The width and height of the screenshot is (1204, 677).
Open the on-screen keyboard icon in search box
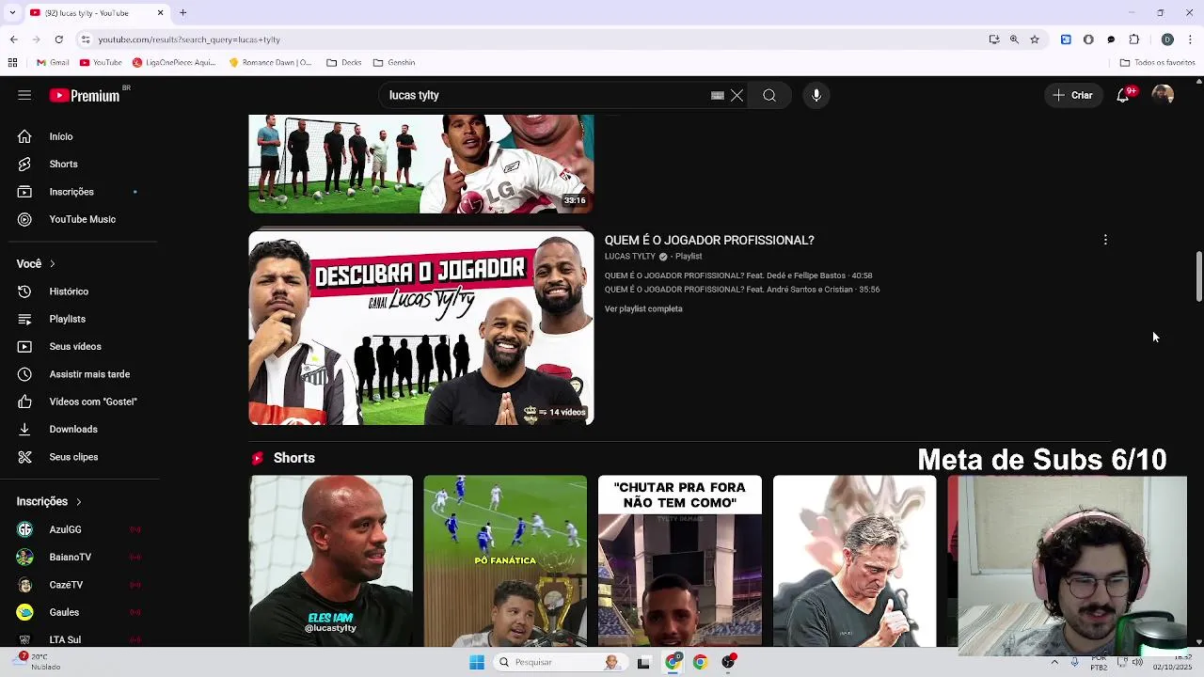(717, 95)
